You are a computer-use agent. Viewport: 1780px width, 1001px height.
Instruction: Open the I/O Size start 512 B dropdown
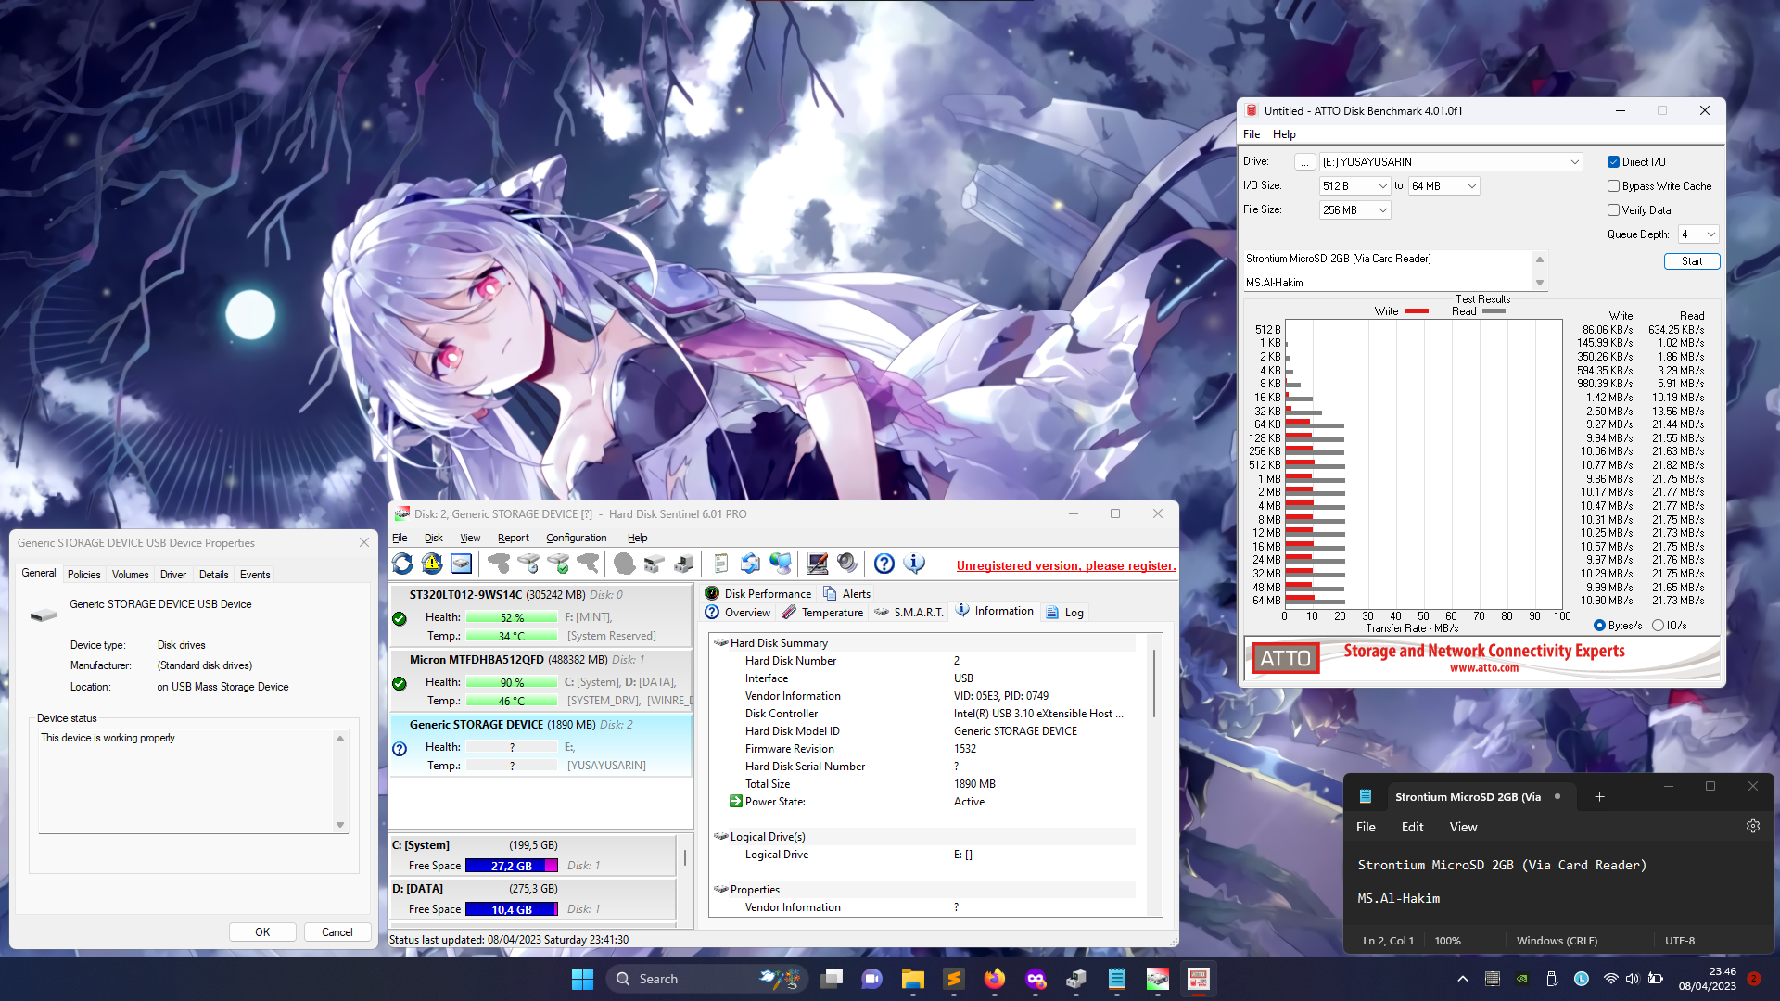point(1354,186)
